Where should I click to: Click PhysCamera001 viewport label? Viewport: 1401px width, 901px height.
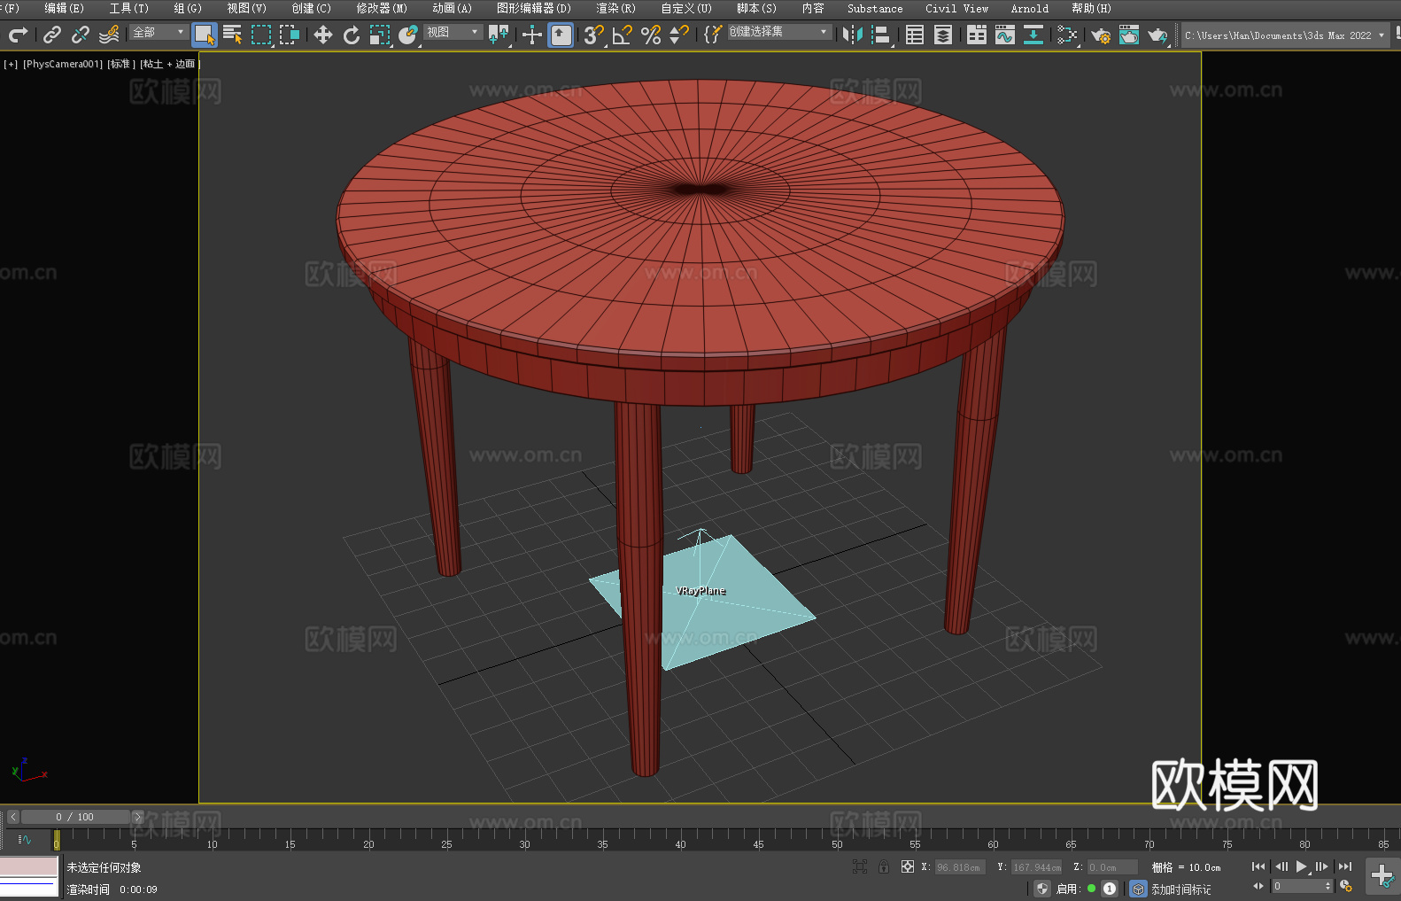[62, 64]
